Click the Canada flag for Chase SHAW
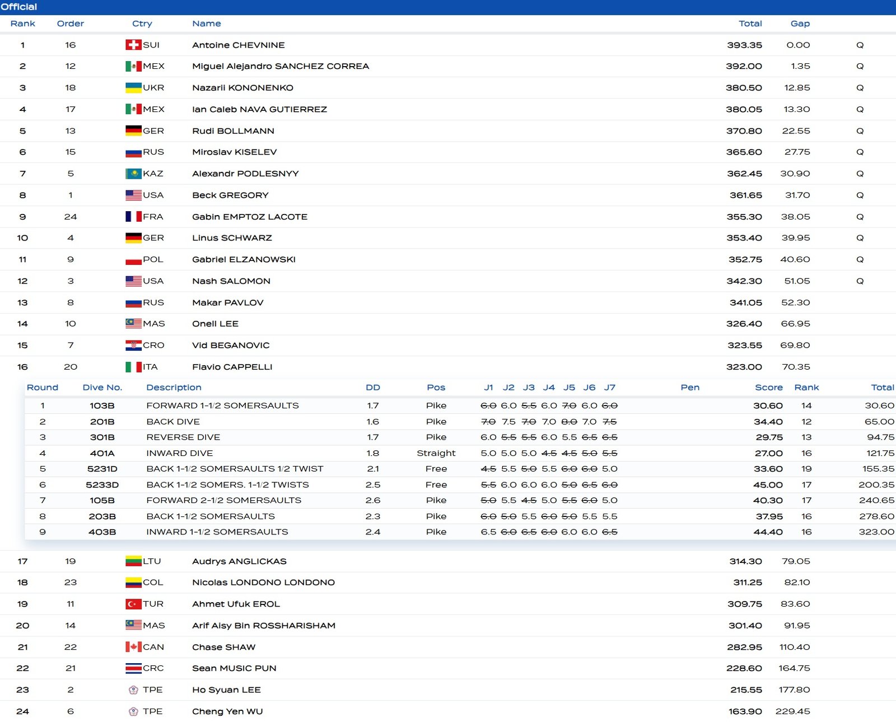 (133, 647)
